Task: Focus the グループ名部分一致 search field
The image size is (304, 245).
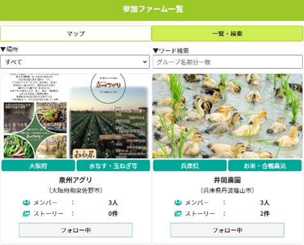Action: coord(227,62)
